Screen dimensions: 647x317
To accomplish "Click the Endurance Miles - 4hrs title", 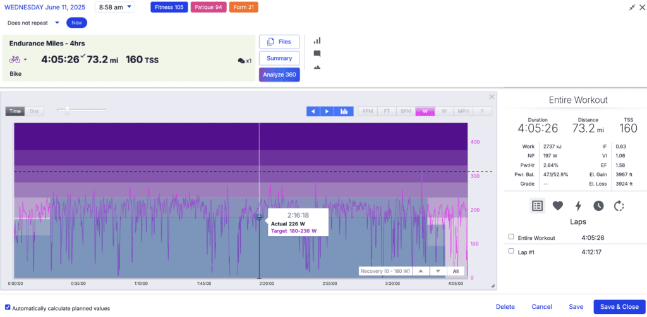I will pyautogui.click(x=47, y=44).
